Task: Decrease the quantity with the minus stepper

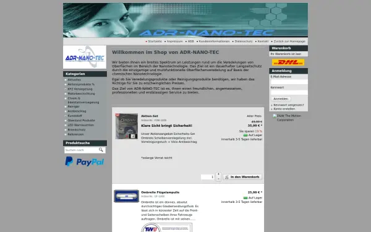Action: [218, 179]
